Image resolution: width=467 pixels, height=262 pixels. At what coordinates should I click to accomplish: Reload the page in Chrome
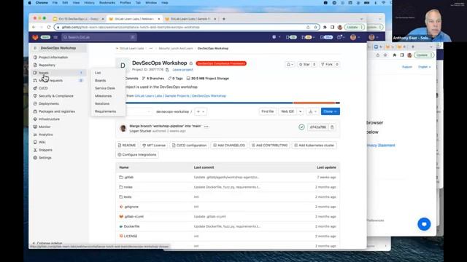49,27
